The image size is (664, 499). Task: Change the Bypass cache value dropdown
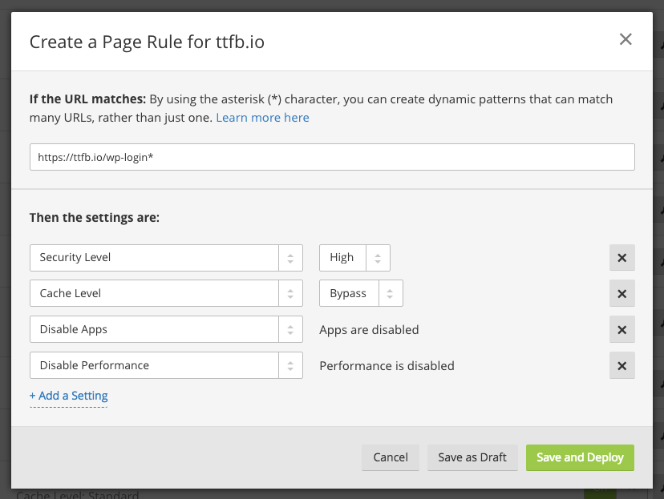pyautogui.click(x=360, y=294)
